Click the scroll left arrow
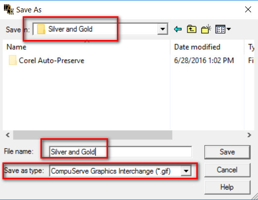The height and width of the screenshot is (200, 258). click(8, 135)
